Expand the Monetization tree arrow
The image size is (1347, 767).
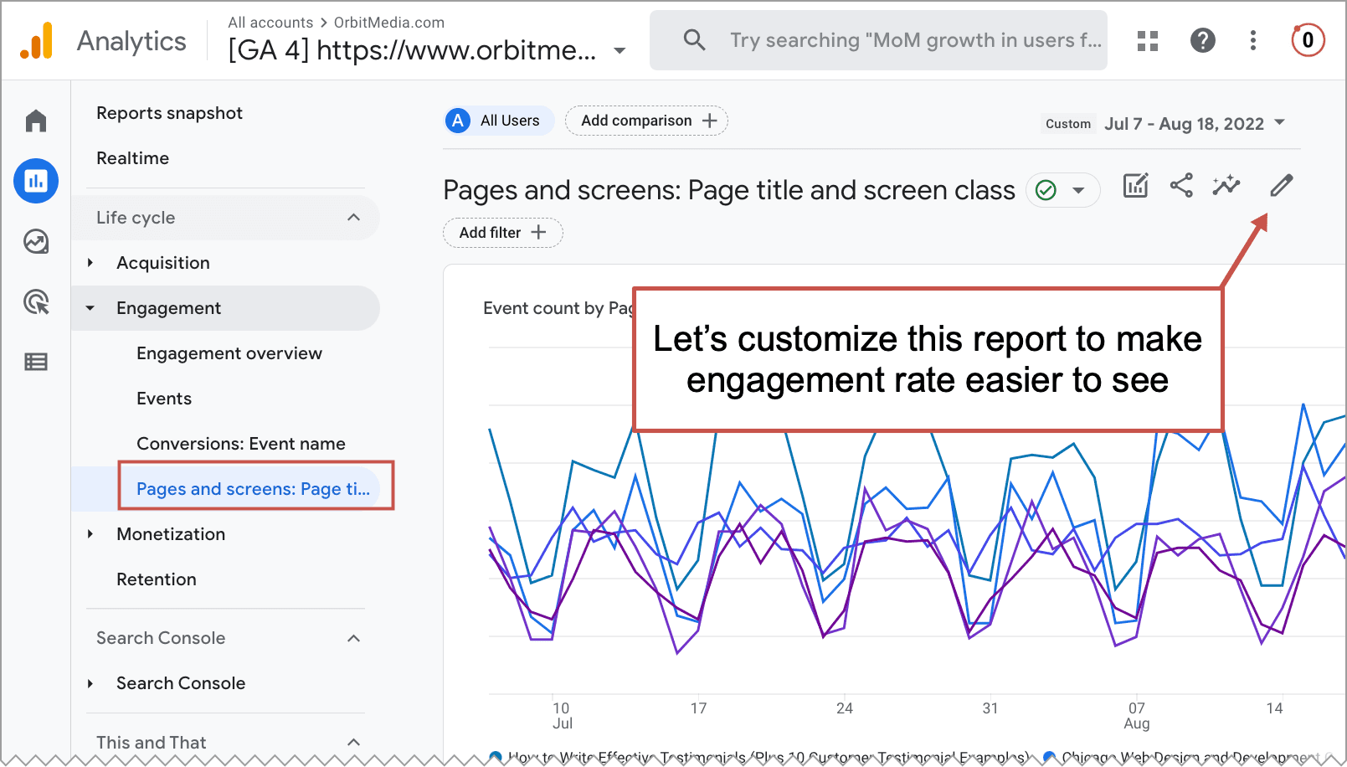click(x=90, y=534)
